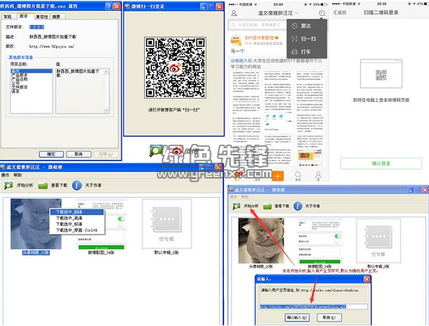
Task: Click 查看下载 folder icon in context-menu album window
Action: pos(43,186)
